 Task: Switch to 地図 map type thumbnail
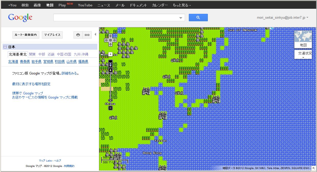[x=303, y=39]
